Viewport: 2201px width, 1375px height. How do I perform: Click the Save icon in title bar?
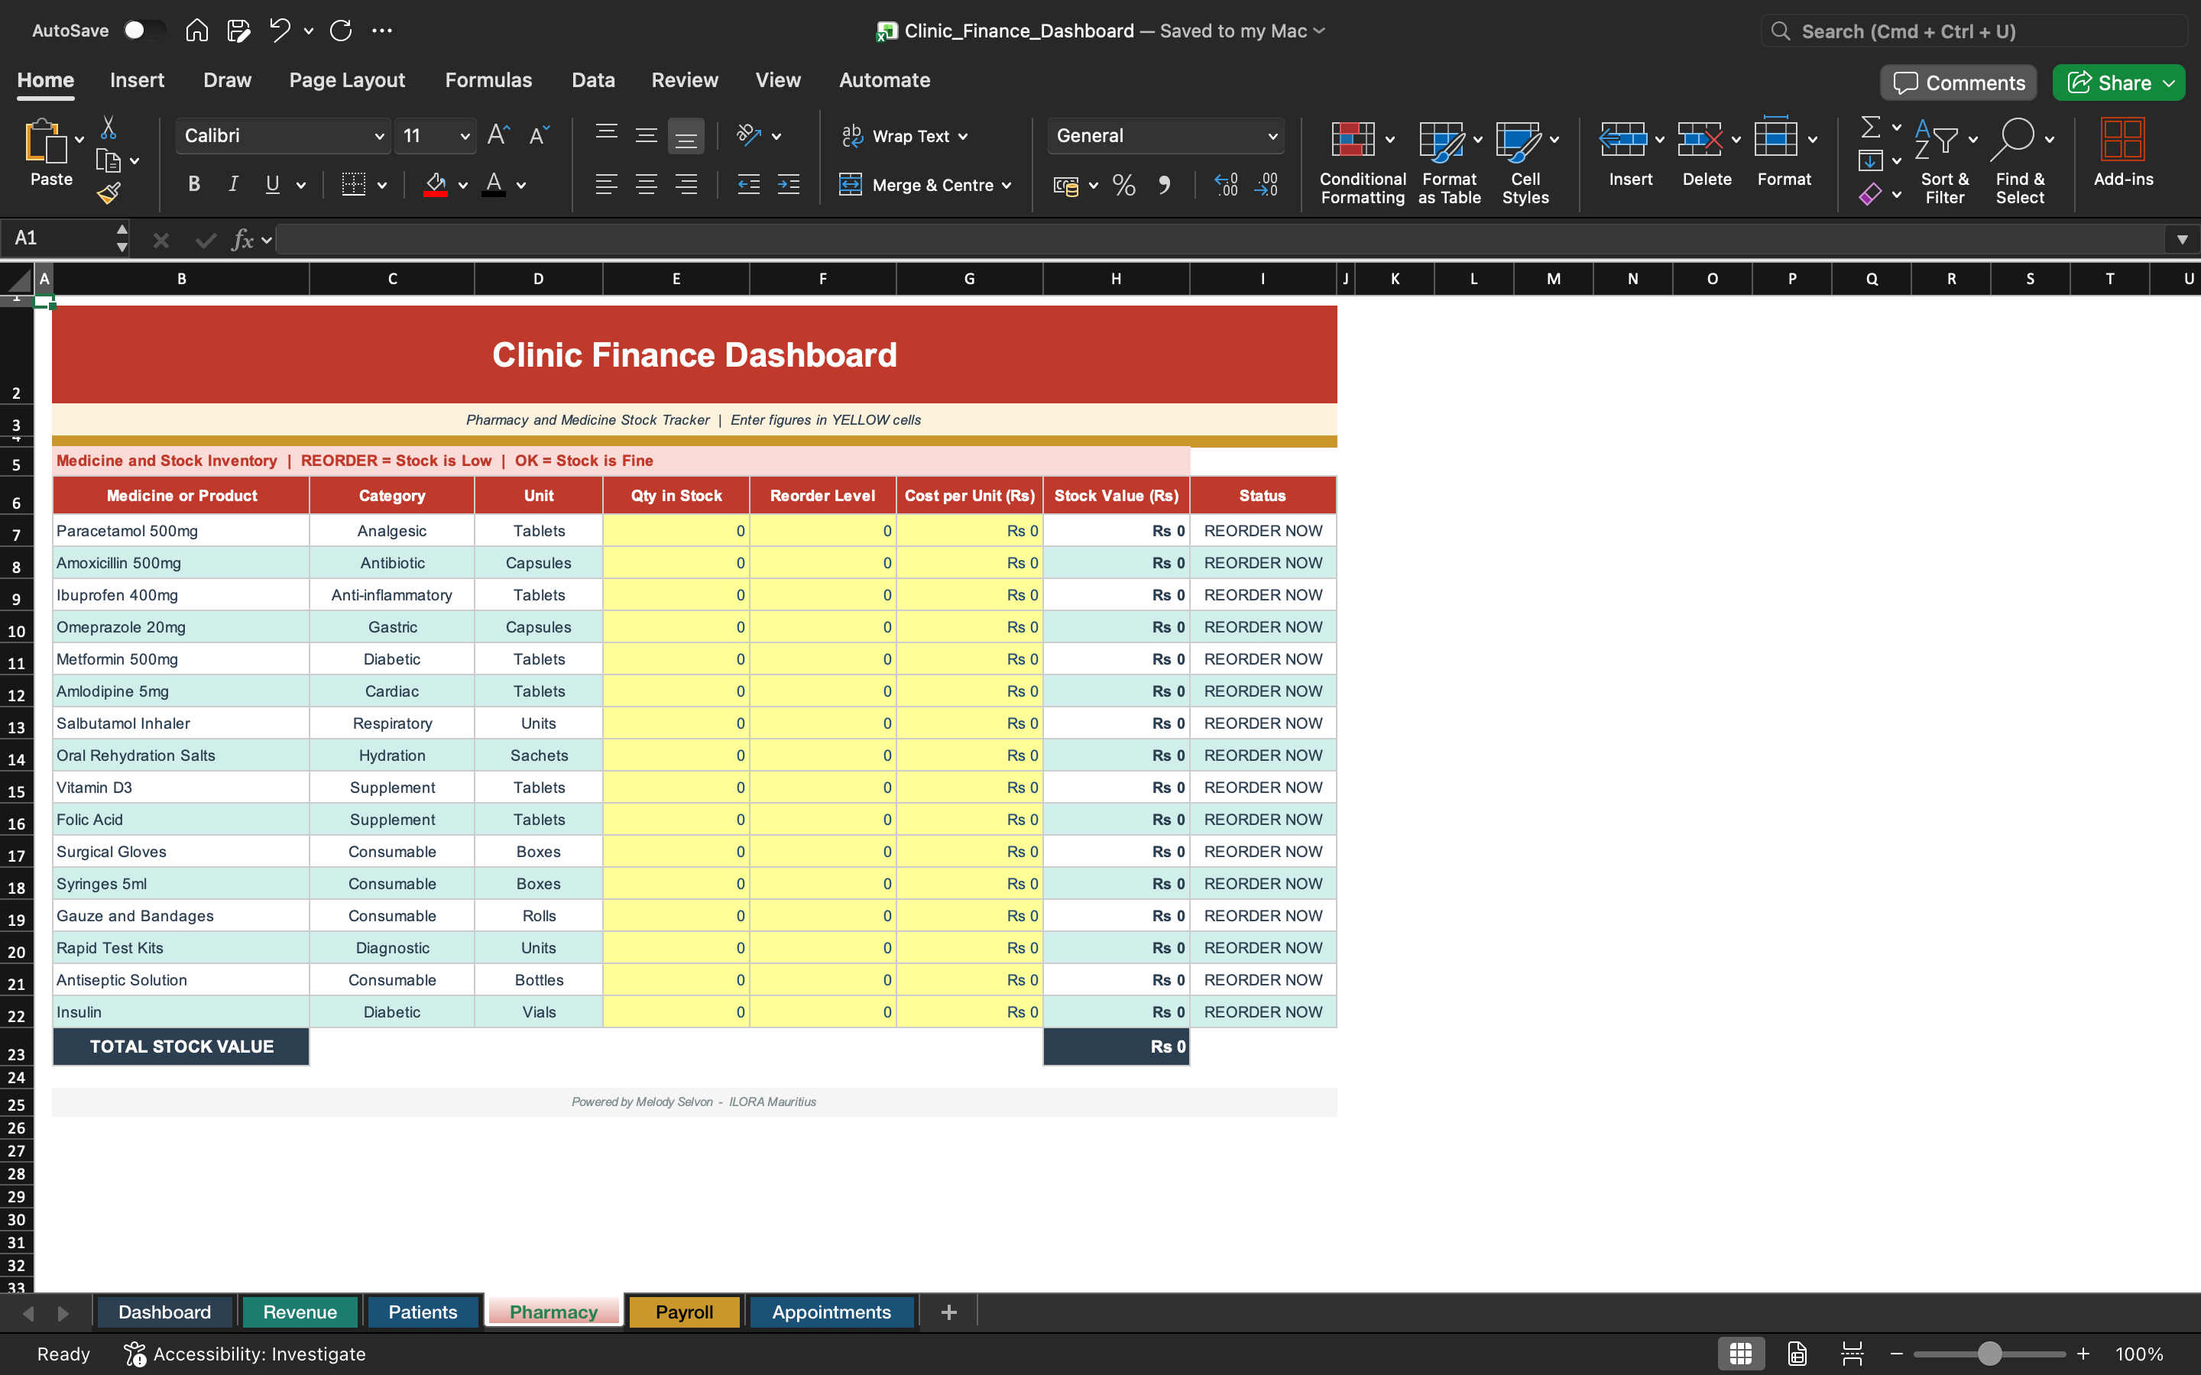238,30
